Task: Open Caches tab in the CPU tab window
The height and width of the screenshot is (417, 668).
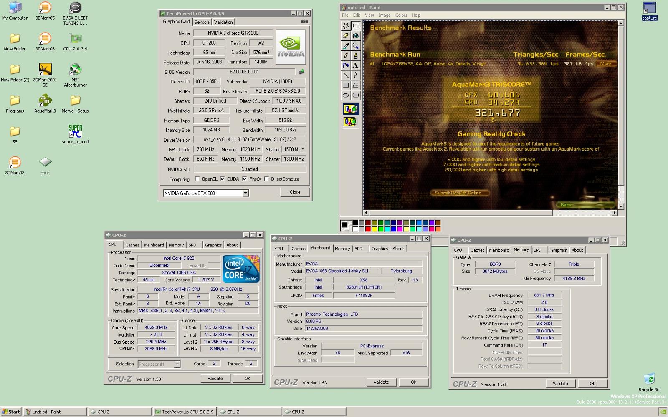Action: pos(132,245)
